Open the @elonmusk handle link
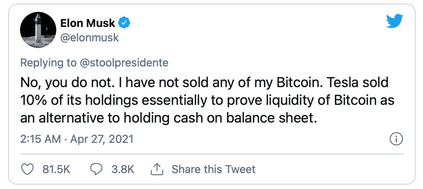 (x=90, y=38)
